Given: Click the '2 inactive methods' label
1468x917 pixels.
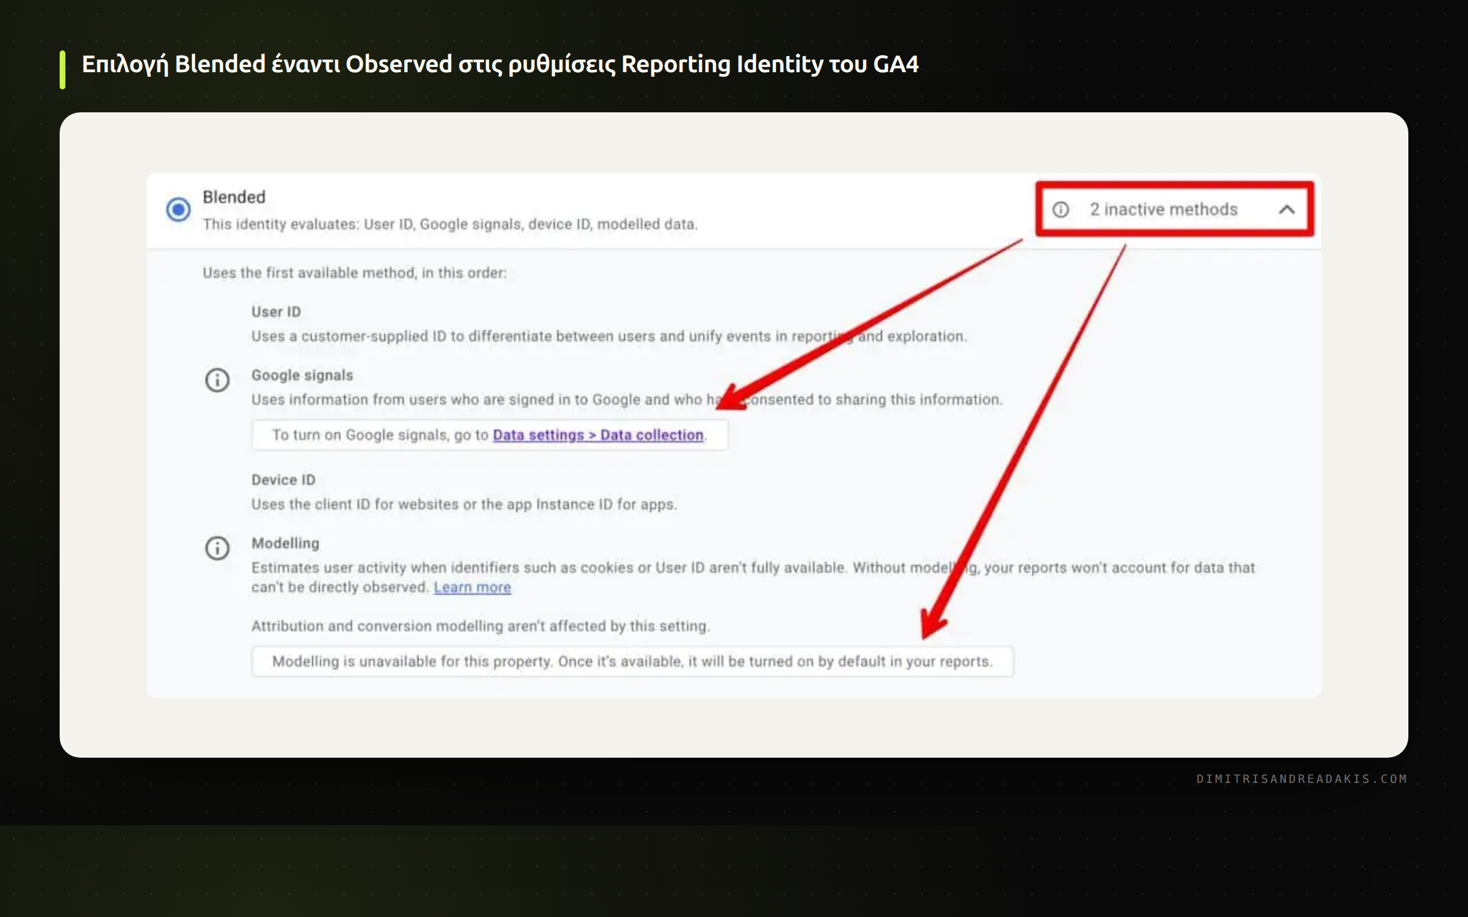Looking at the screenshot, I should point(1164,209).
